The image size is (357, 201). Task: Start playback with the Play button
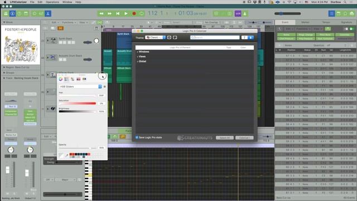coord(126,13)
